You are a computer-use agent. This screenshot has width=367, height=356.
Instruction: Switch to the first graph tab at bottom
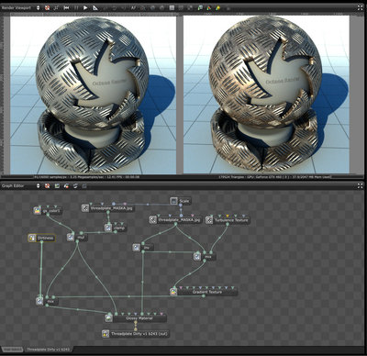coord(12,350)
